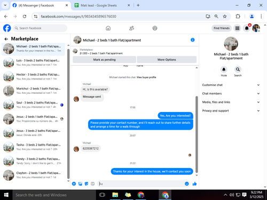The height and width of the screenshot is (200, 267).
Task: Open Marichui 2 beds 1 bath conversation
Action: (33, 91)
